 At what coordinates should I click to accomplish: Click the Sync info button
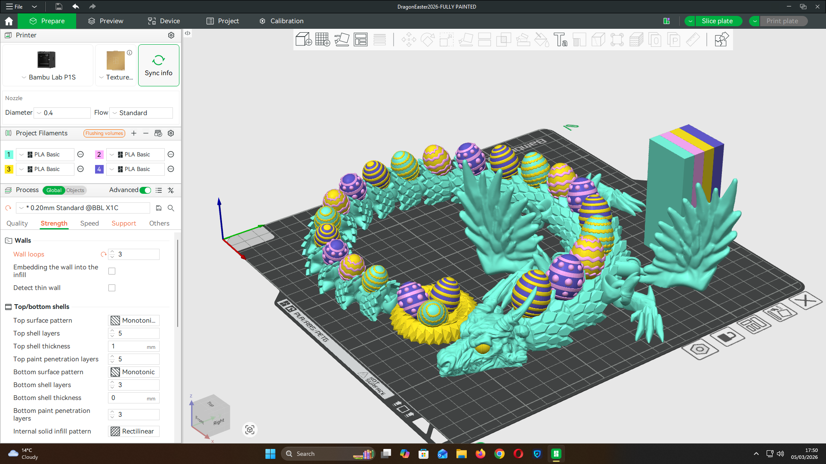click(x=159, y=65)
